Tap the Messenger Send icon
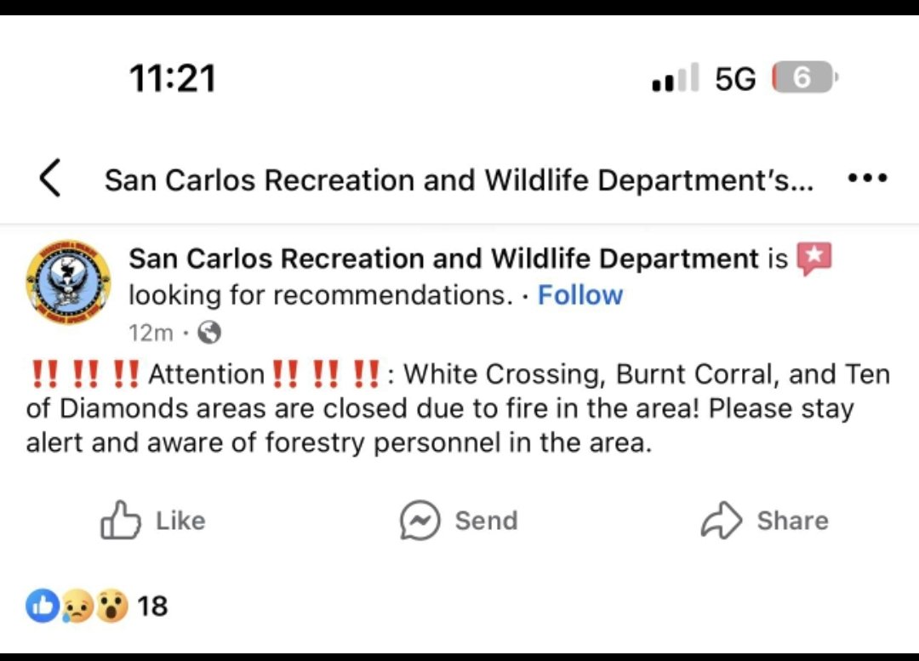This screenshot has width=919, height=661. [x=420, y=520]
